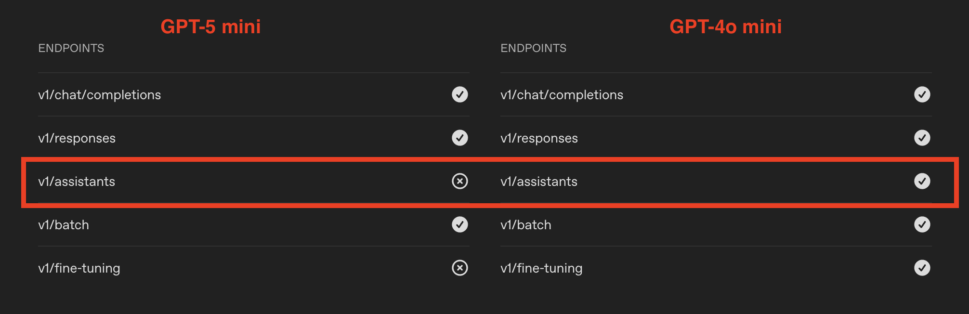Click GPT-5 mini v1/batch checkmark icon
969x314 pixels.
pyautogui.click(x=460, y=224)
